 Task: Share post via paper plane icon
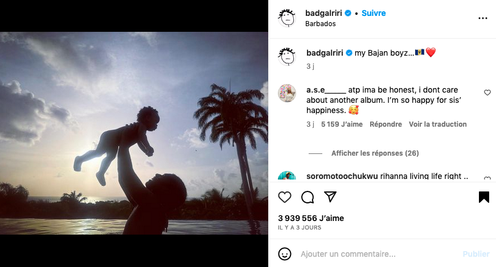click(330, 197)
